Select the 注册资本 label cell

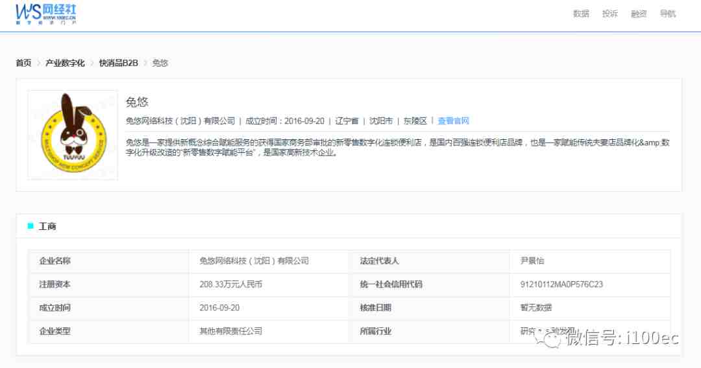click(x=108, y=284)
